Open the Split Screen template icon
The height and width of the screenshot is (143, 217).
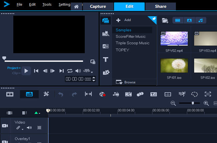(168, 94)
